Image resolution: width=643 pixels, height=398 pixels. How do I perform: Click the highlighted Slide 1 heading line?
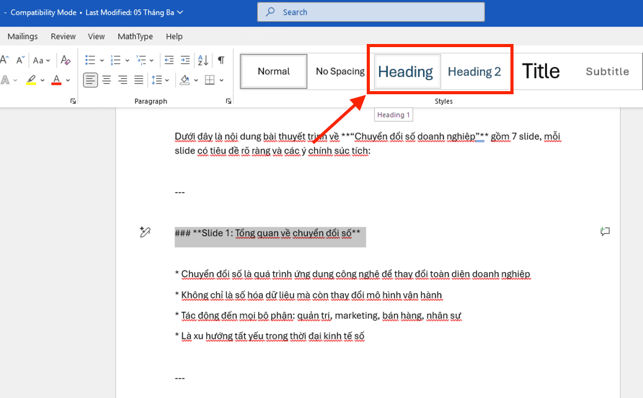[268, 233]
